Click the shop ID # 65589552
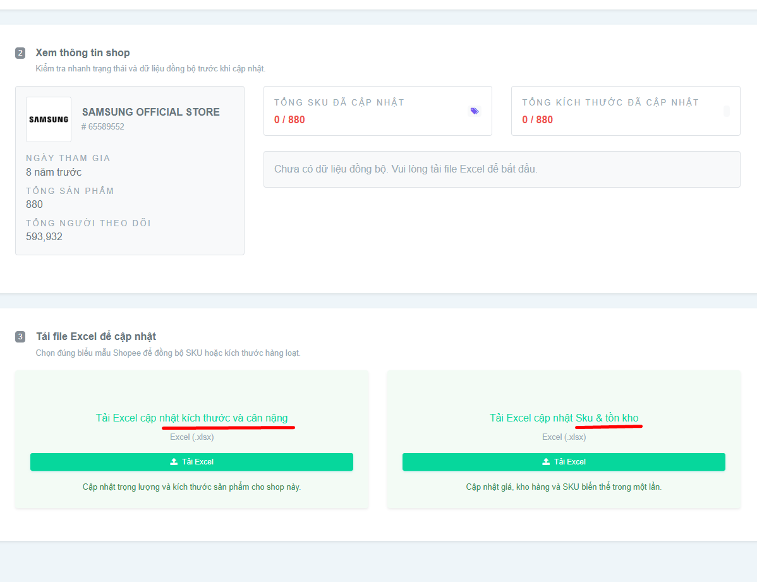The image size is (757, 582). click(x=103, y=126)
